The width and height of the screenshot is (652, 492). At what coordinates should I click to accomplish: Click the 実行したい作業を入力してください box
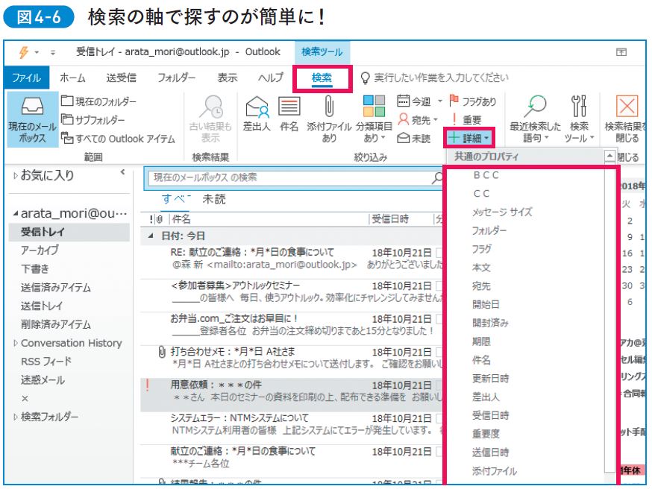click(441, 78)
